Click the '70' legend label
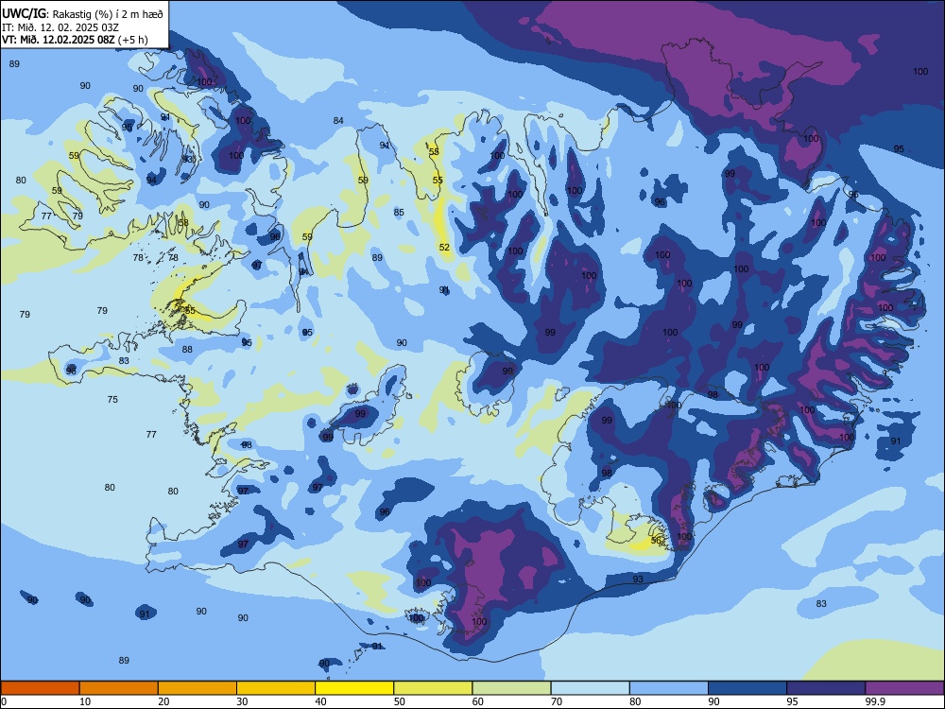The height and width of the screenshot is (709, 945). [x=557, y=701]
